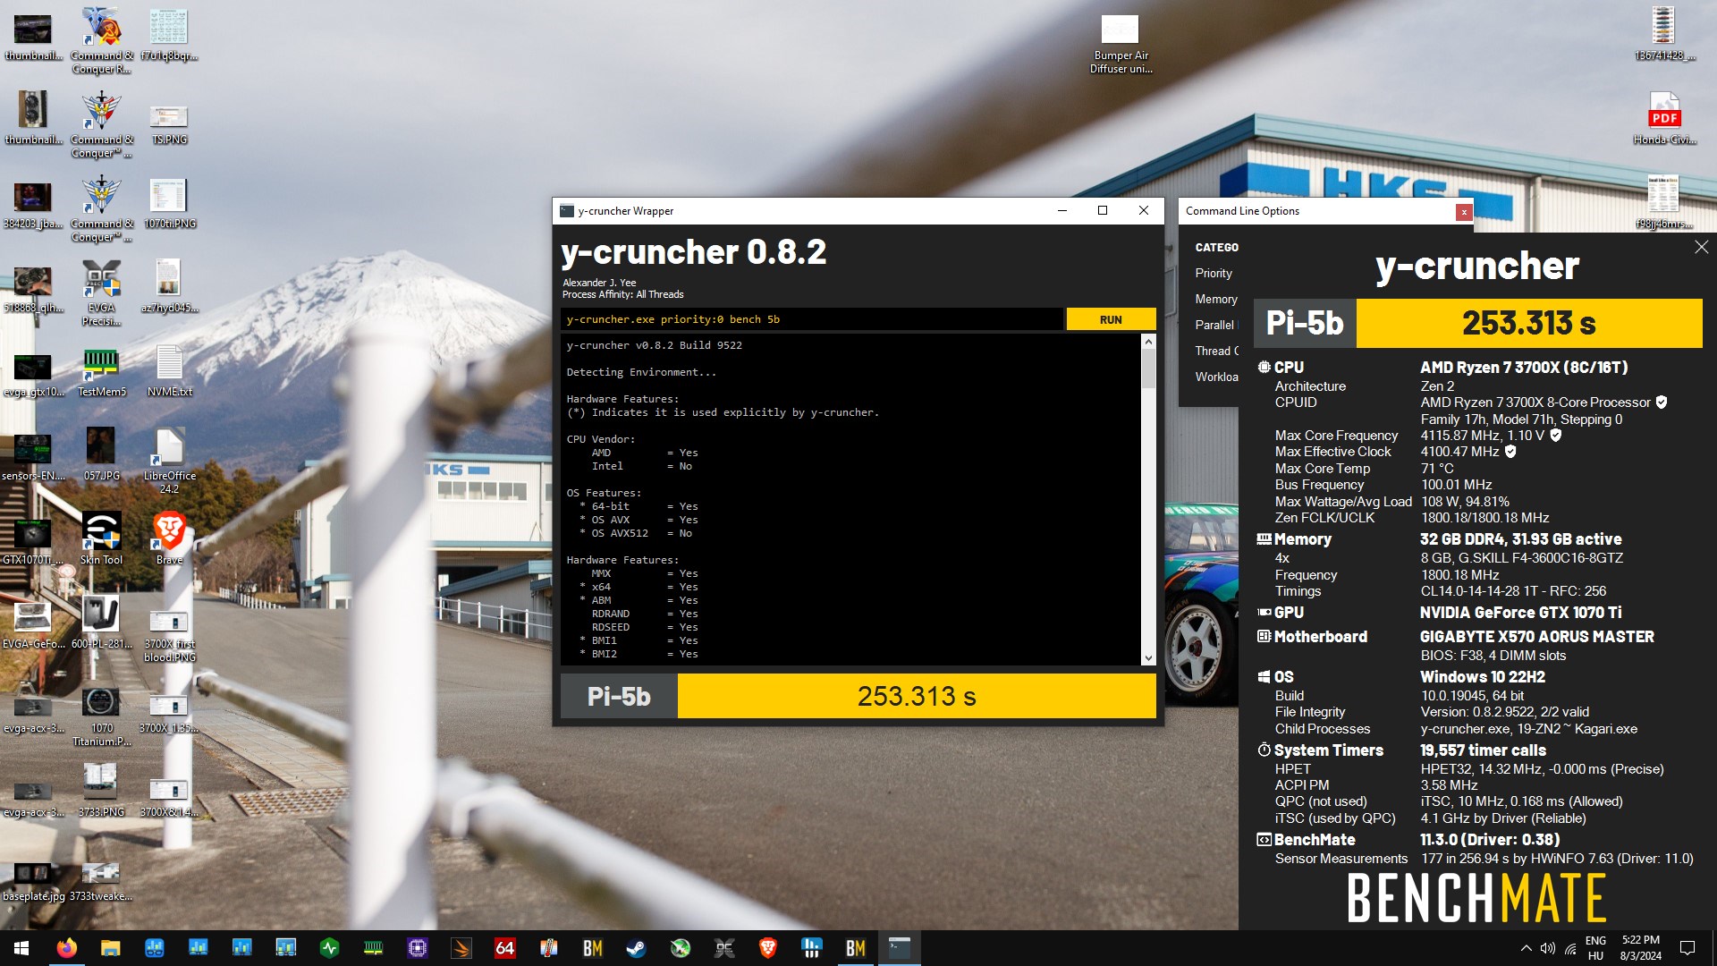1717x966 pixels.
Task: Select Thread category in Command Line Options
Action: tap(1216, 351)
